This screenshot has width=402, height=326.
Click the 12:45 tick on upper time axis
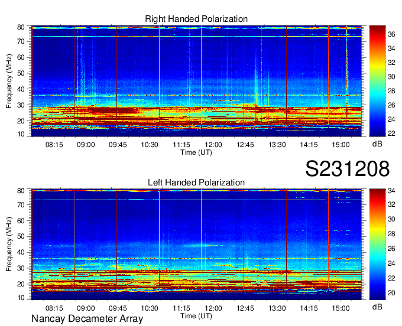point(245,145)
